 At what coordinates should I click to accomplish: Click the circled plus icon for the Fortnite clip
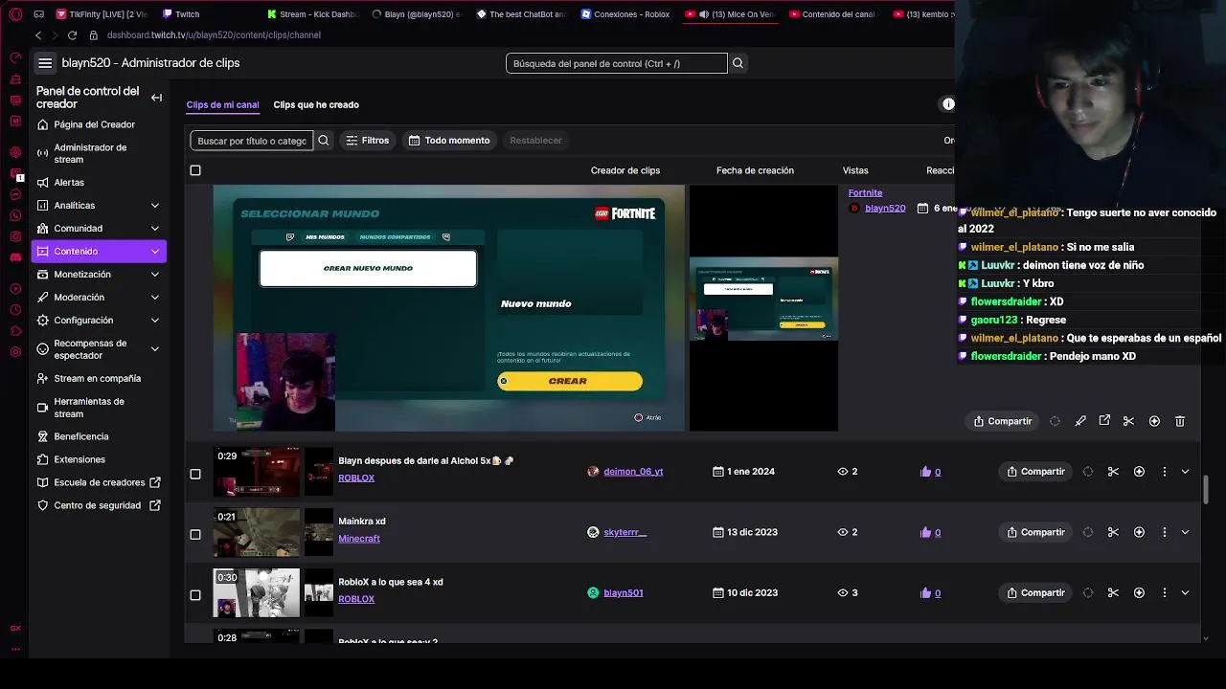pyautogui.click(x=1154, y=421)
